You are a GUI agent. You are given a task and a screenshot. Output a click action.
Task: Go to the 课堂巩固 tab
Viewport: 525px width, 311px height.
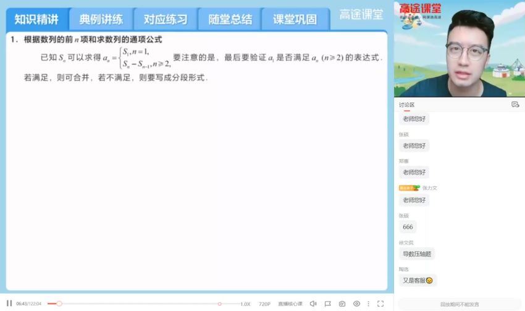[x=295, y=19]
